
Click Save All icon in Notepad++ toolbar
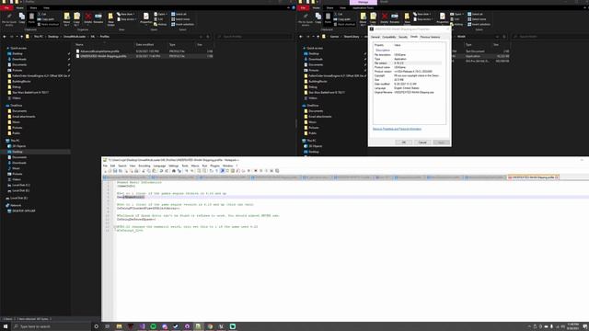pos(121,171)
